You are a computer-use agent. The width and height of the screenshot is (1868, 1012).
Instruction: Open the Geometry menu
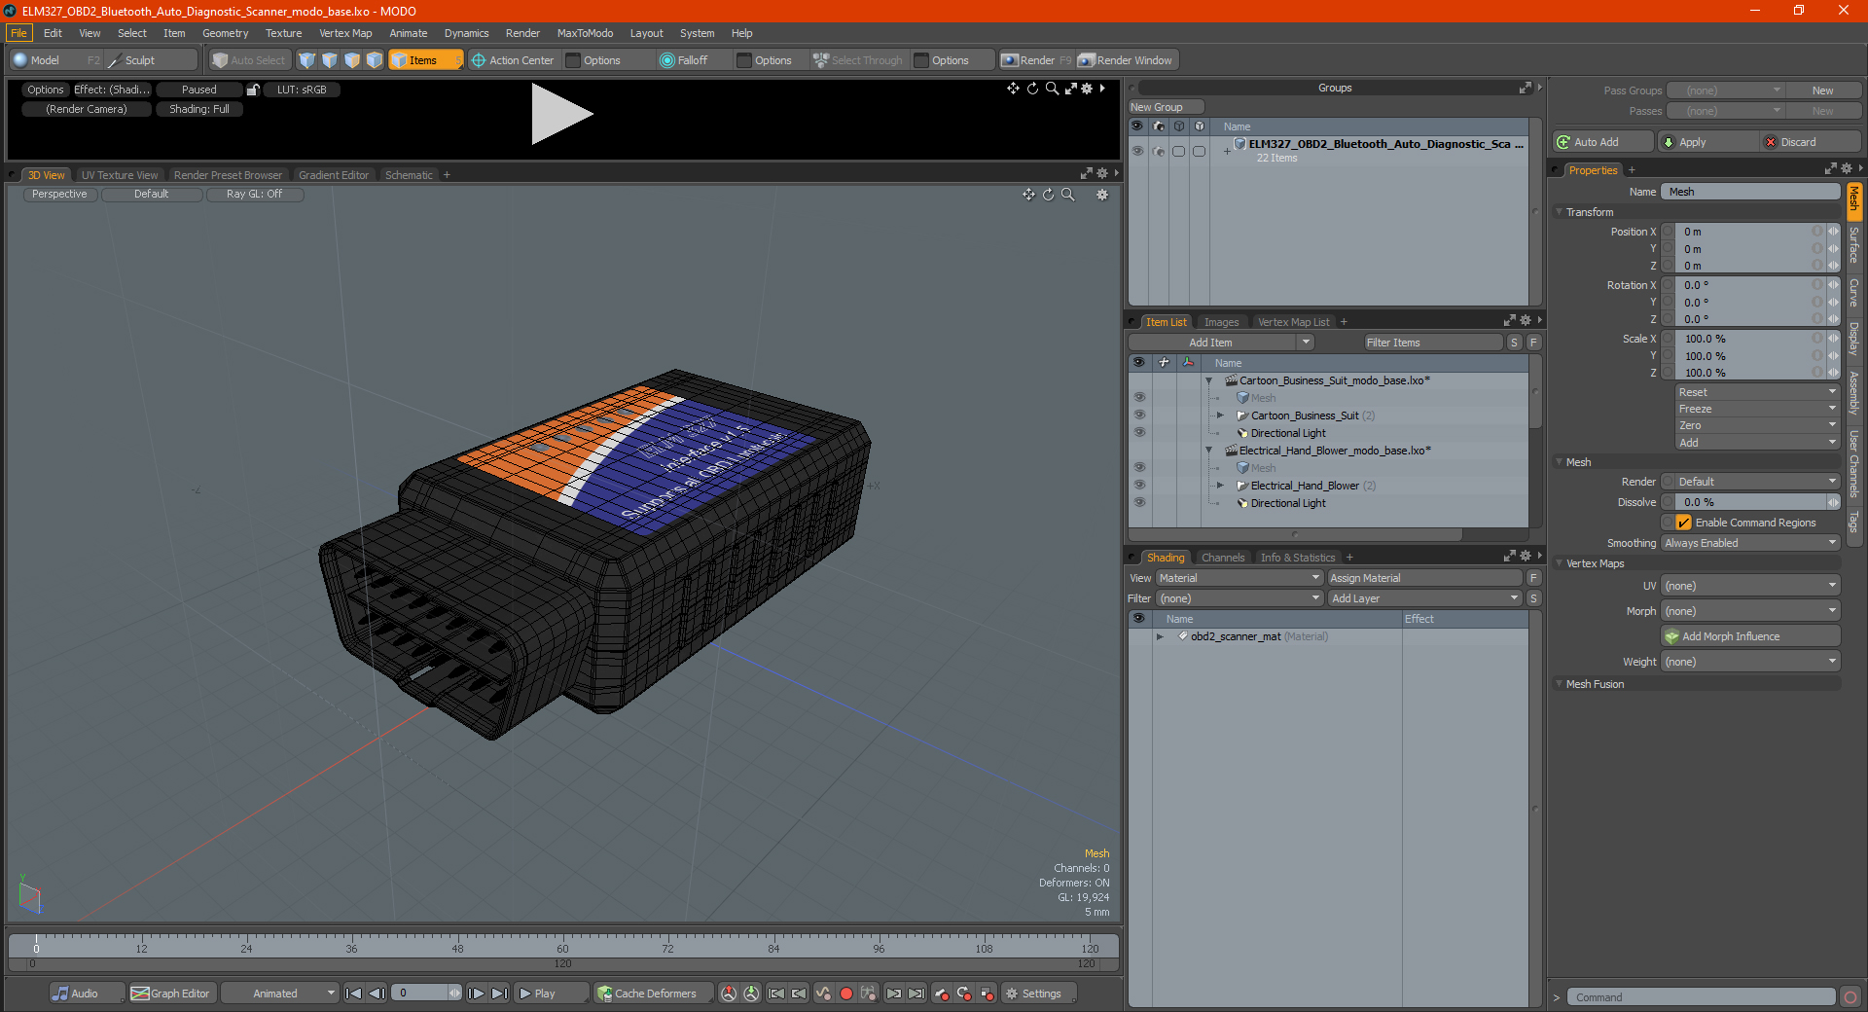pos(225,33)
